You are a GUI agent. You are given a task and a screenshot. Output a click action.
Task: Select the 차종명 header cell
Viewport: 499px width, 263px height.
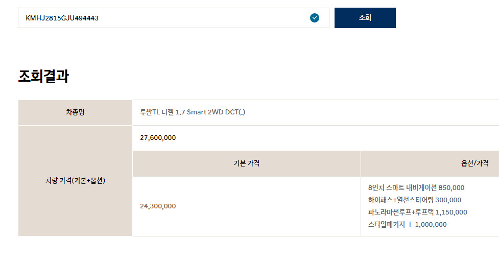[75, 112]
